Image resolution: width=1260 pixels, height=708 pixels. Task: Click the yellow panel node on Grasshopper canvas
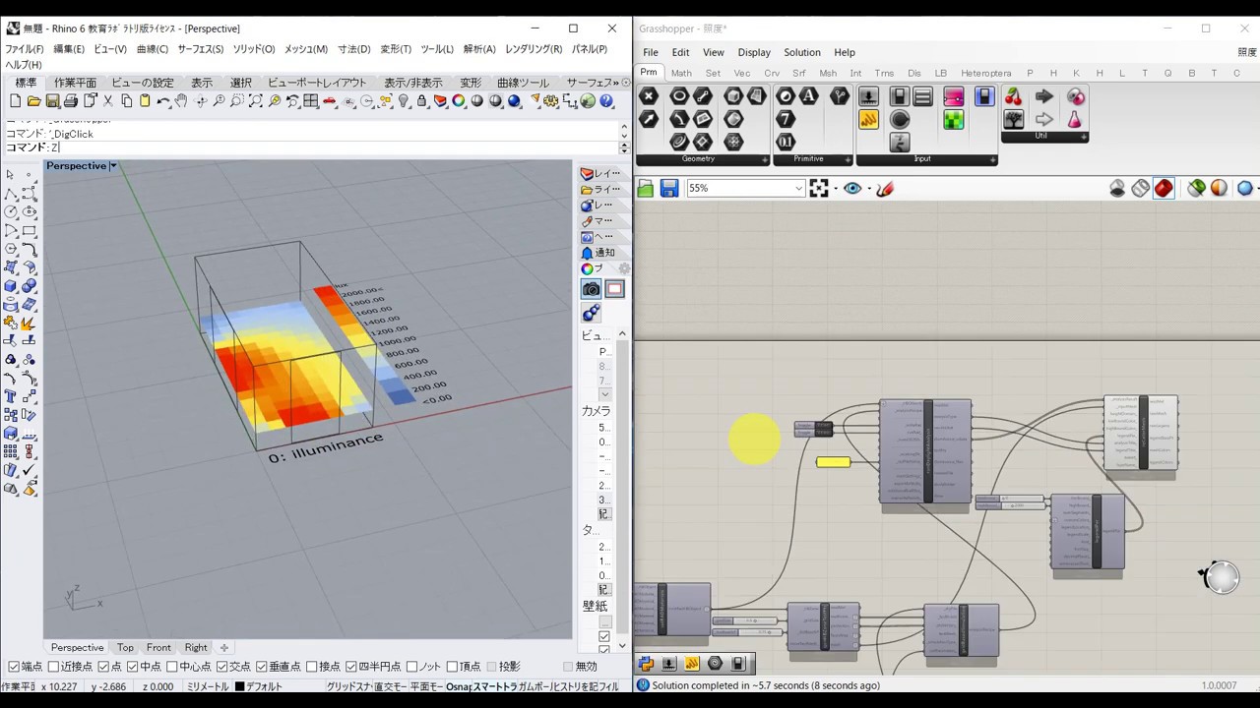pos(833,462)
